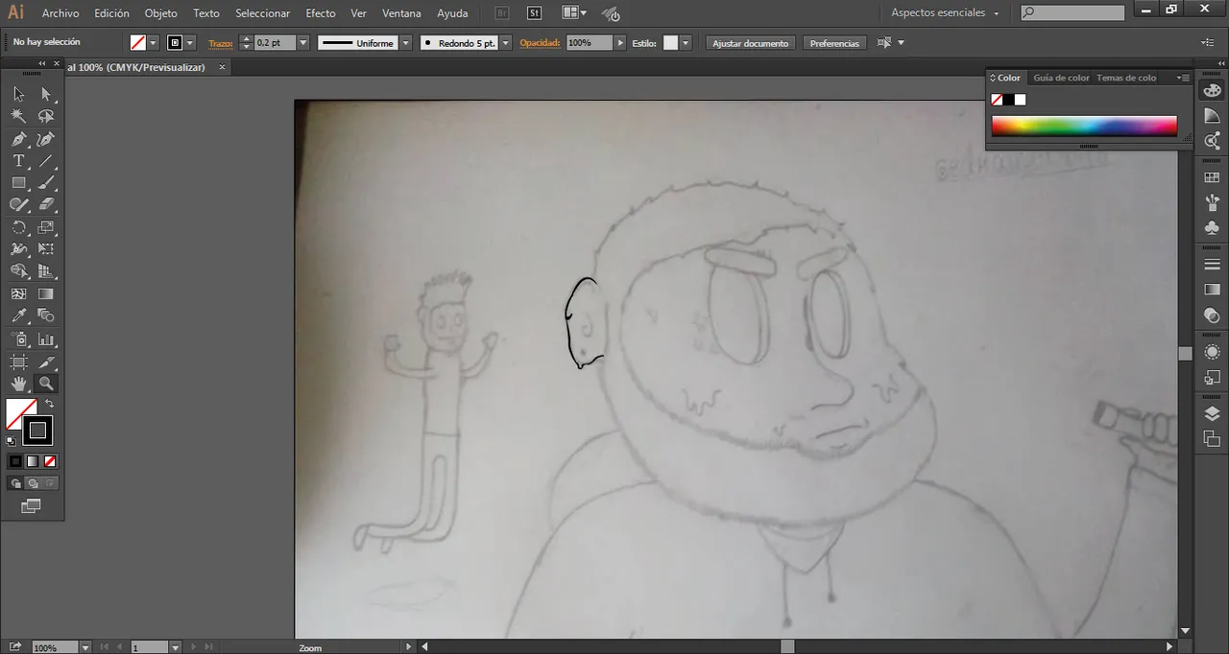Switch to the Guía de color tab
This screenshot has height=654, width=1229.
[x=1061, y=78]
